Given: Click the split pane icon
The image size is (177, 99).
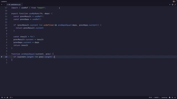Looking at the screenshot, I should tap(173, 5).
